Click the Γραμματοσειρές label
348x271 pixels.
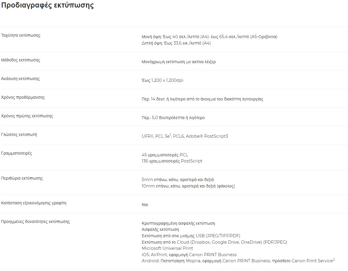(17, 153)
